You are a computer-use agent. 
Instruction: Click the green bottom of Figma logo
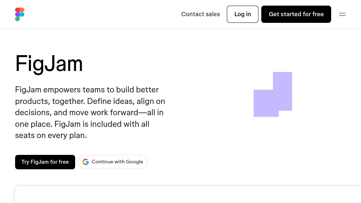tap(17, 19)
